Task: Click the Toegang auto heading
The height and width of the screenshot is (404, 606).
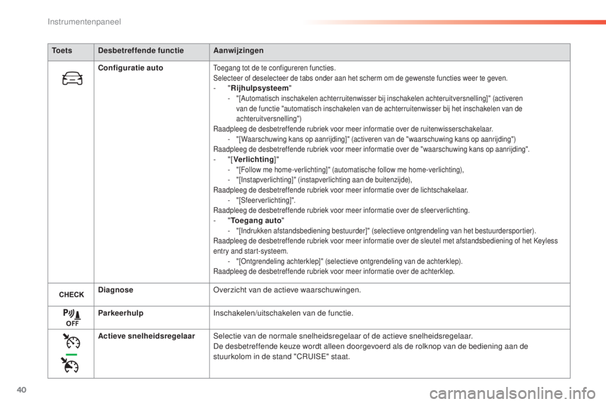Action: pos(256,220)
